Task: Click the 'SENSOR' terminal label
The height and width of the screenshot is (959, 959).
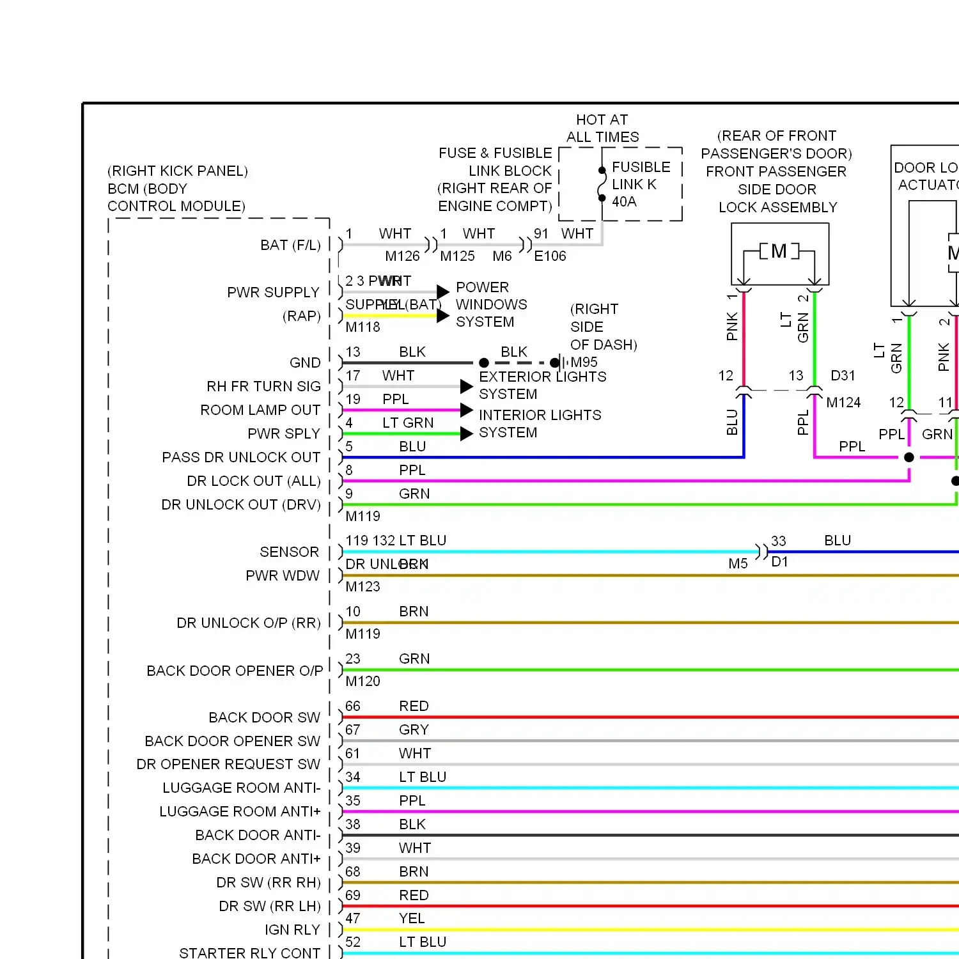Action: [x=289, y=552]
